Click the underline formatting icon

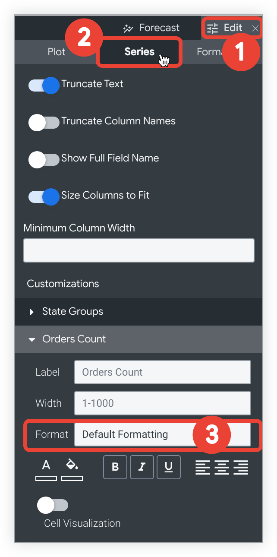(x=169, y=467)
